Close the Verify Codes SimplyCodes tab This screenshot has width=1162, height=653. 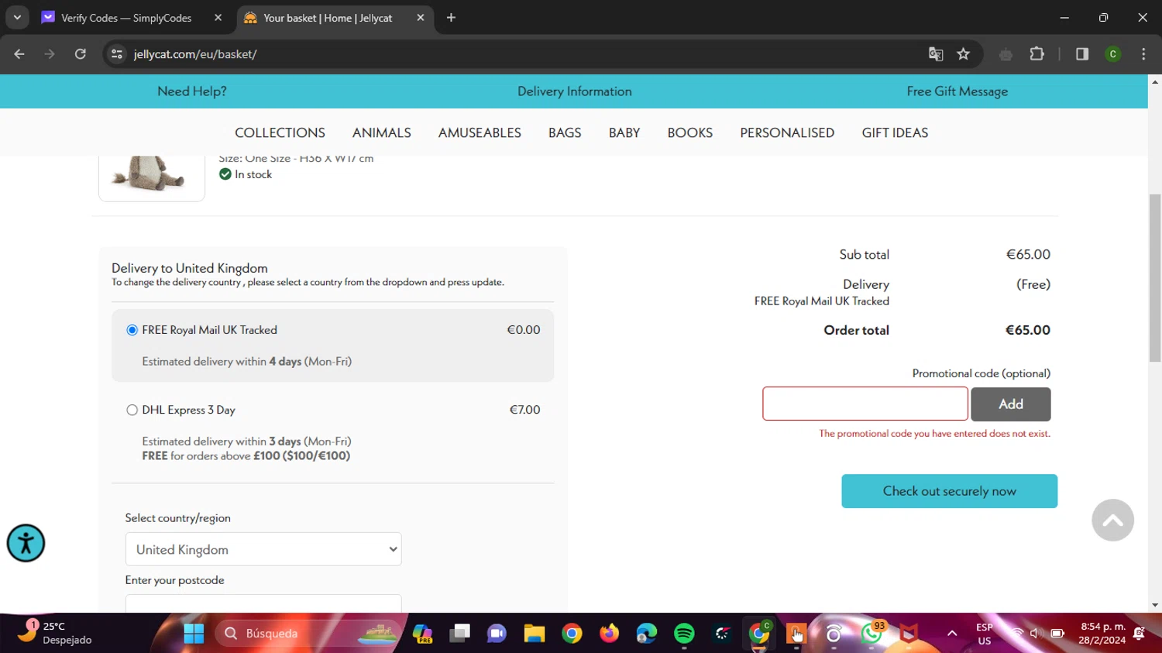(x=218, y=18)
